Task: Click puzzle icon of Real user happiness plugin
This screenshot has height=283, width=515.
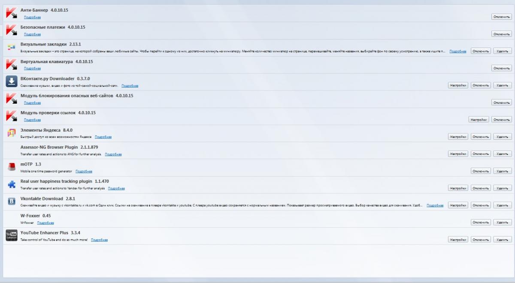Action: coord(12,185)
